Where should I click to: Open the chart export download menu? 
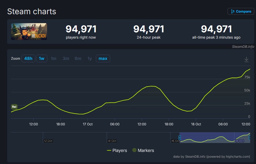[x=246, y=59]
